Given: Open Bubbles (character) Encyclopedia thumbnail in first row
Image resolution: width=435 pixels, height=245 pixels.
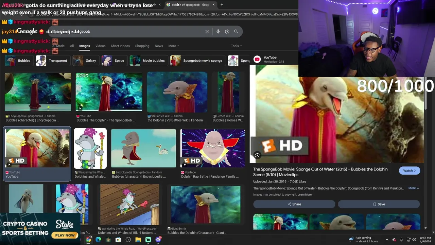Looking at the screenshot, I should point(38,92).
